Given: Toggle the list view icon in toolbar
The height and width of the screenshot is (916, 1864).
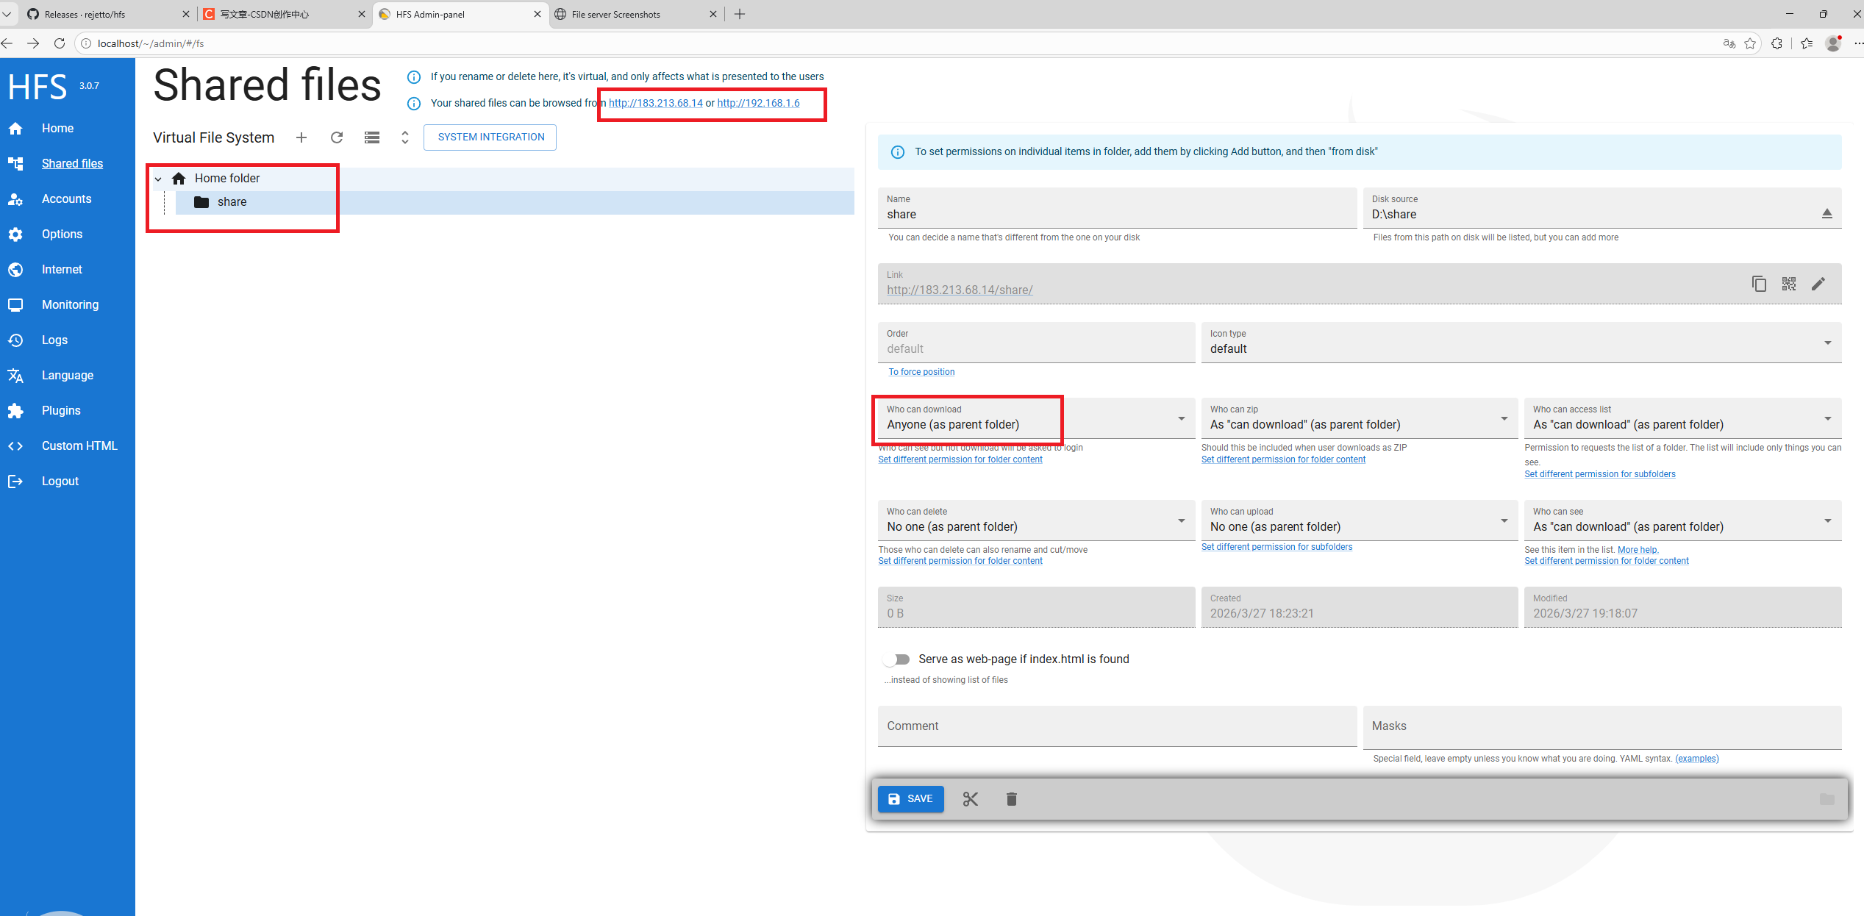Looking at the screenshot, I should click(x=372, y=137).
